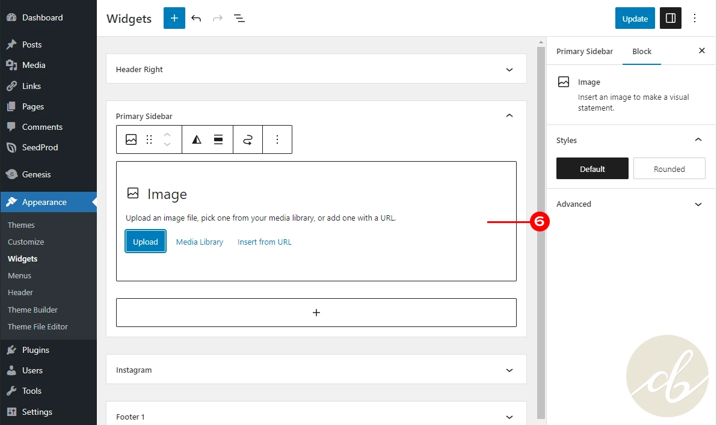Click the Align icon in block toolbar

pos(218,139)
